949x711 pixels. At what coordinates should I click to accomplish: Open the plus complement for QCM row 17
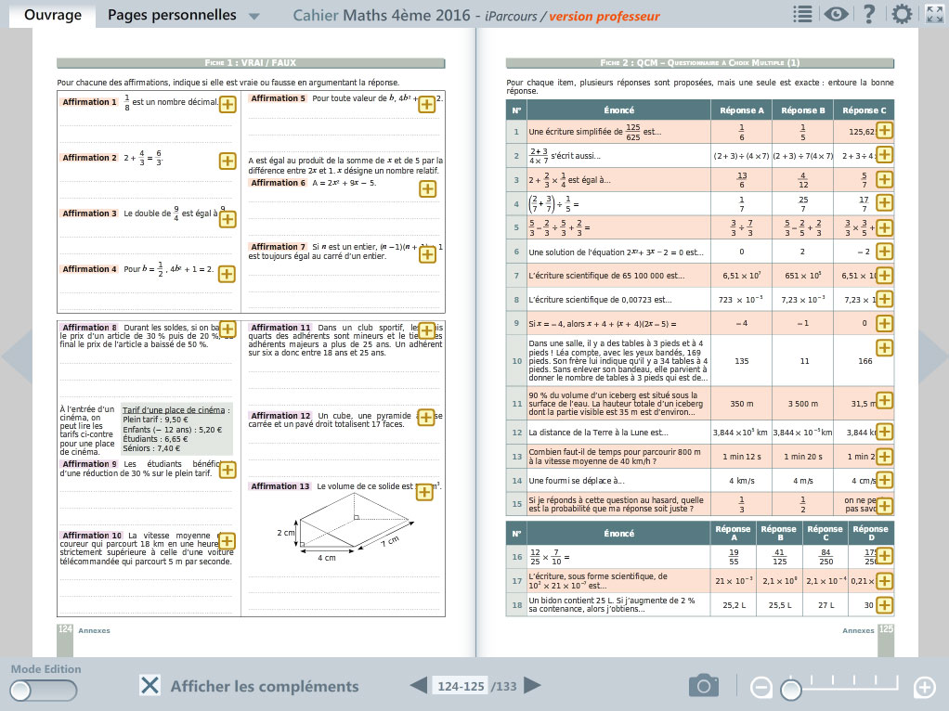tap(884, 581)
